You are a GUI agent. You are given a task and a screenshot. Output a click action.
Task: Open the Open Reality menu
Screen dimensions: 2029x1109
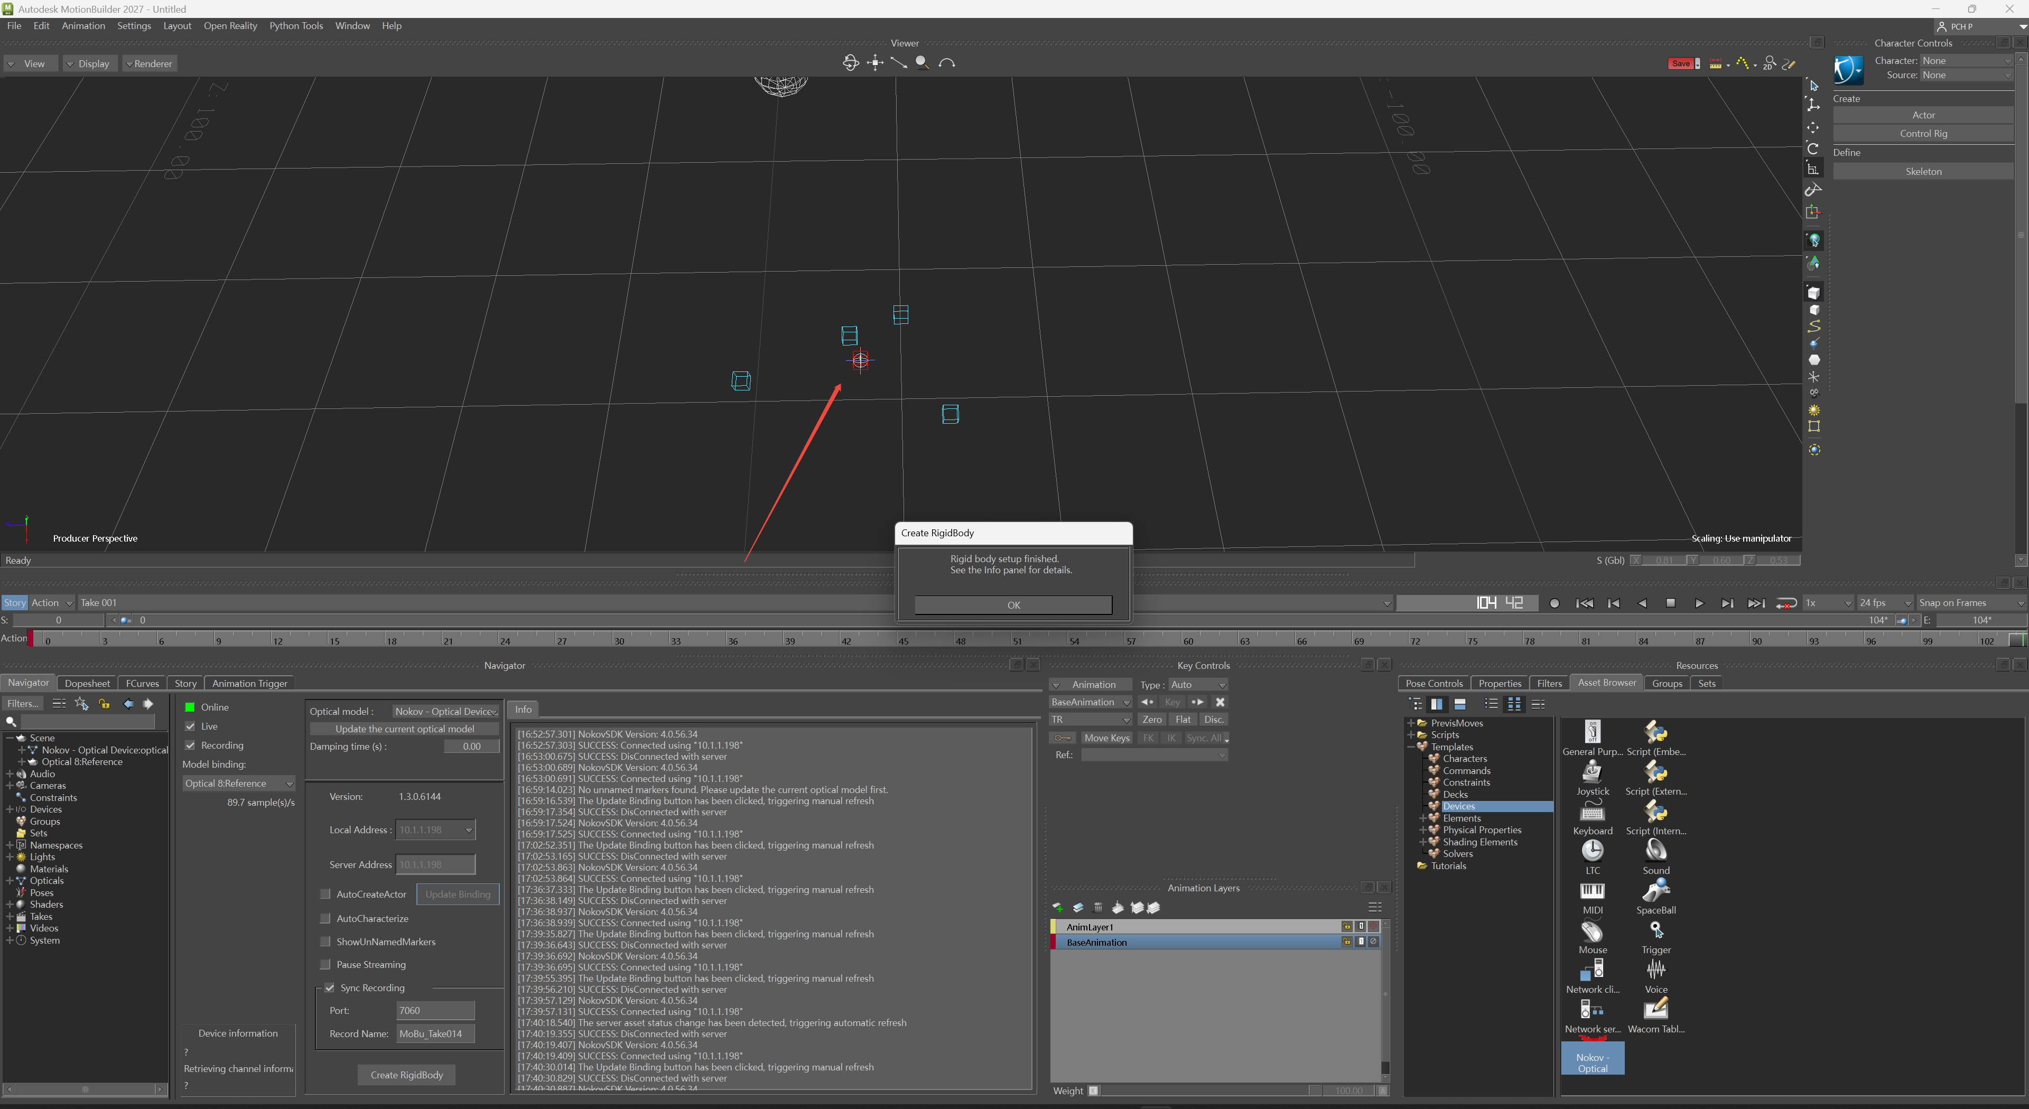point(230,25)
